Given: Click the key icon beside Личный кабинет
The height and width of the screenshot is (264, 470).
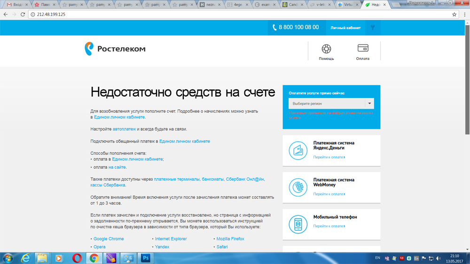Looking at the screenshot, I should [373, 28].
